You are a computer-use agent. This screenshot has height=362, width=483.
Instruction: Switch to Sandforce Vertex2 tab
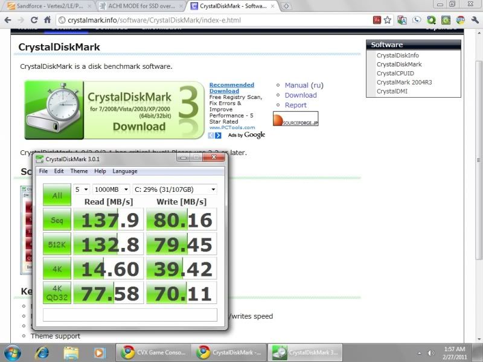tap(50, 6)
